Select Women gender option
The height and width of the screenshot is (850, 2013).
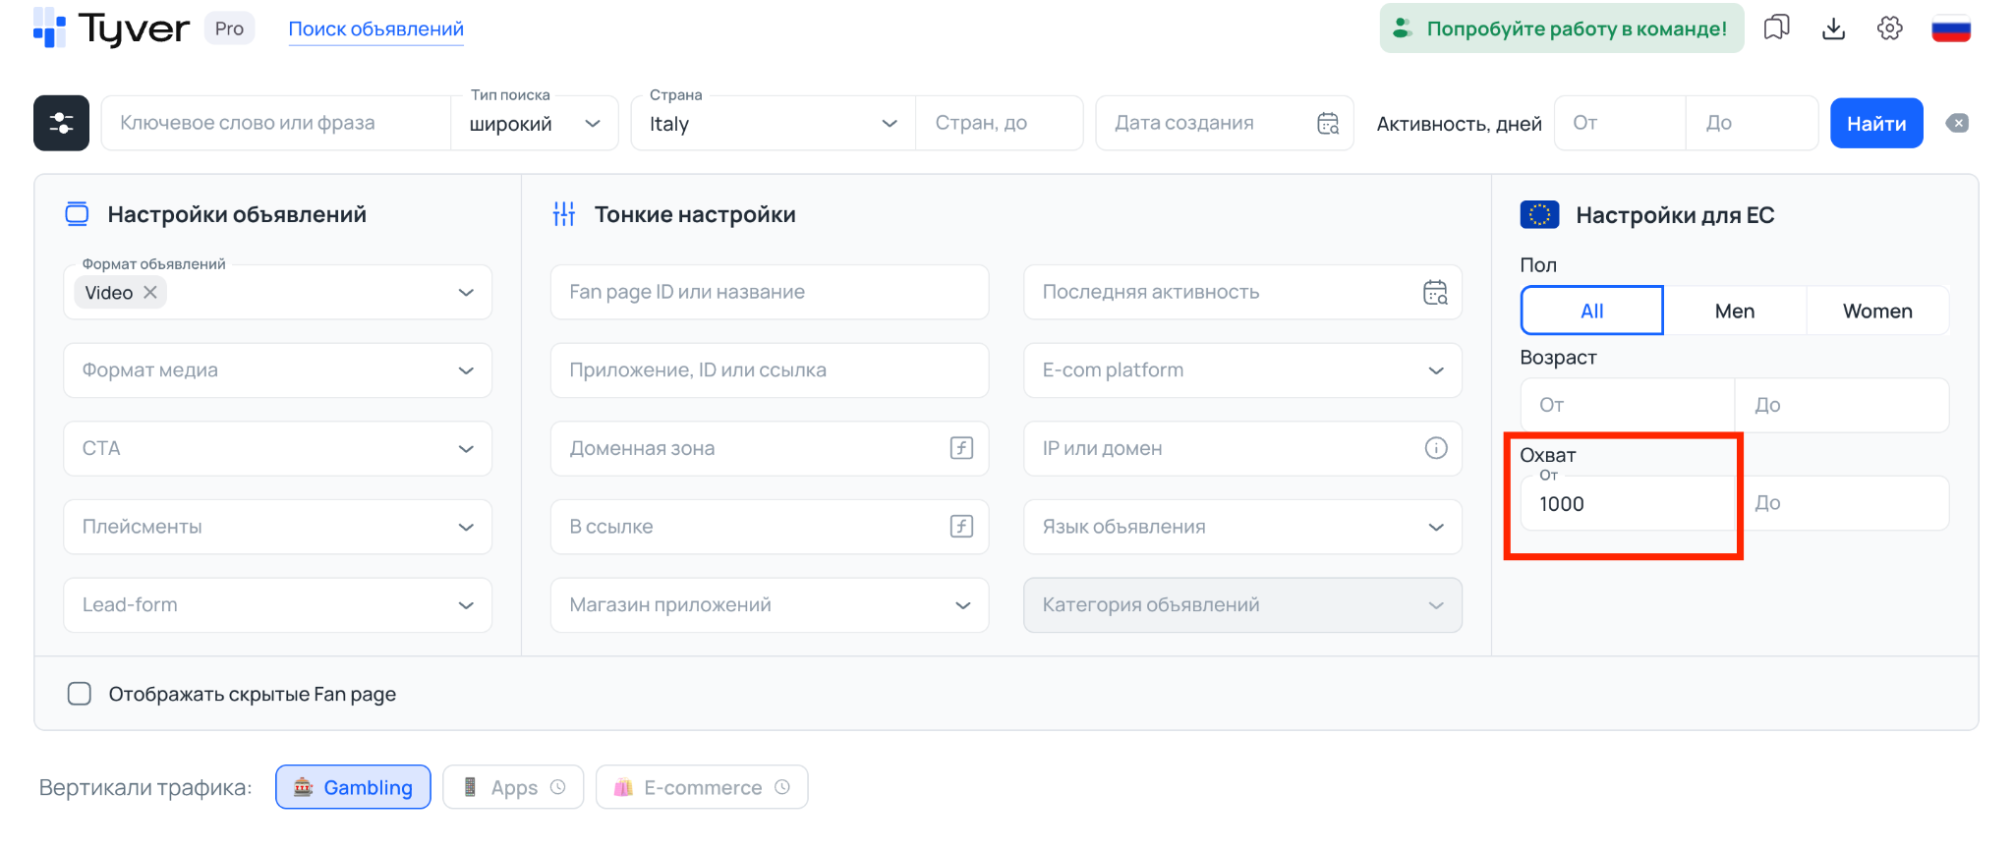(x=1877, y=311)
